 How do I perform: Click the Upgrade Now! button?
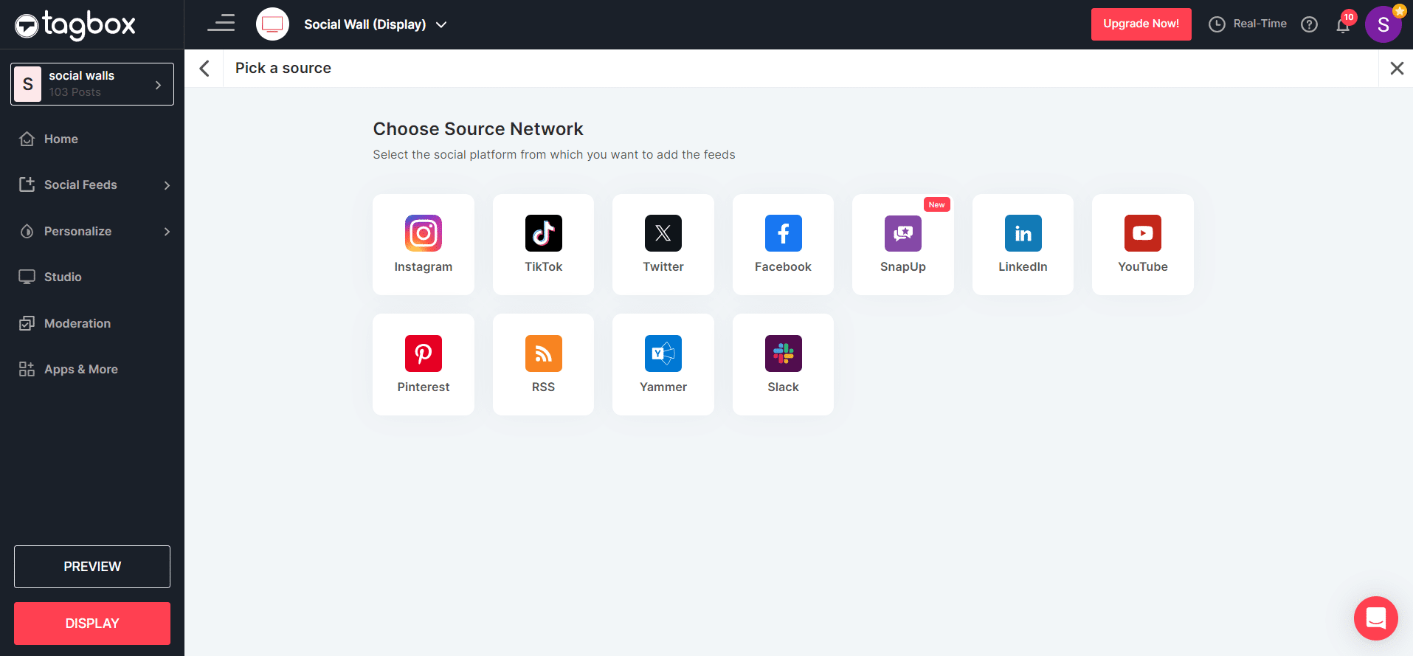tap(1141, 24)
